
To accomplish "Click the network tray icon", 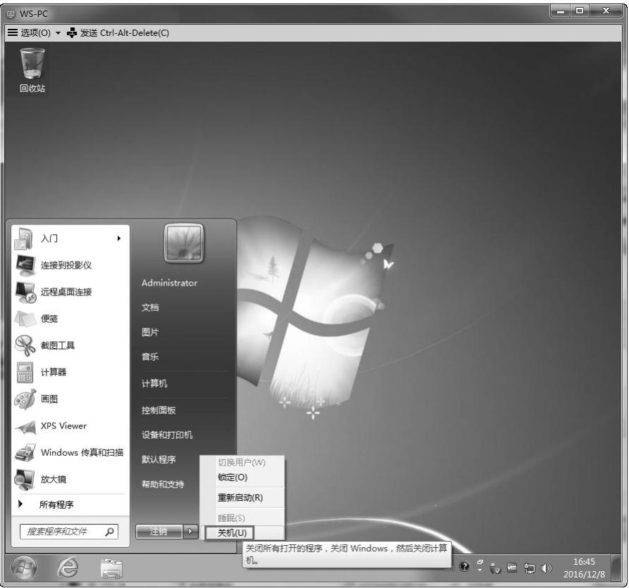I will 530,568.
